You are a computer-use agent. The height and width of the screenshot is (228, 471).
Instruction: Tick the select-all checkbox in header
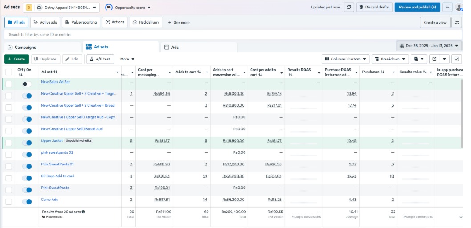[9, 72]
